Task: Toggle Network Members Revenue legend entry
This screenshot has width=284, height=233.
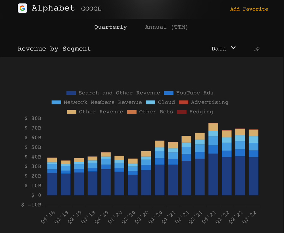Action: pos(103,102)
